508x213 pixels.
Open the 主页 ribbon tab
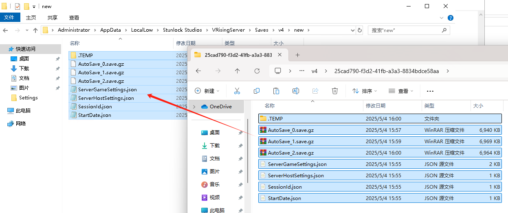click(31, 18)
